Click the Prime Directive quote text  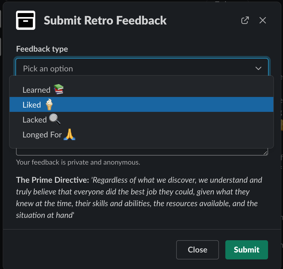pos(139,197)
